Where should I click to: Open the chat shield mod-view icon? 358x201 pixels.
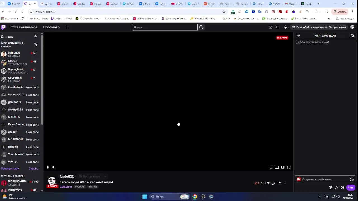pyautogui.click(x=330, y=188)
